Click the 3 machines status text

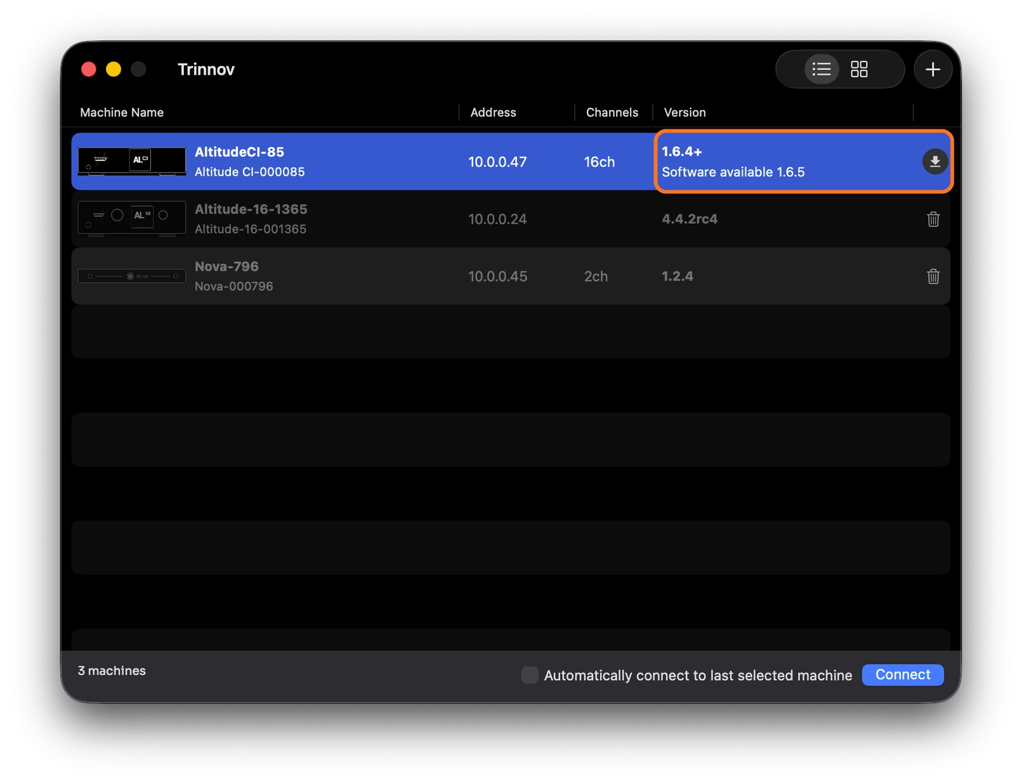coord(112,671)
